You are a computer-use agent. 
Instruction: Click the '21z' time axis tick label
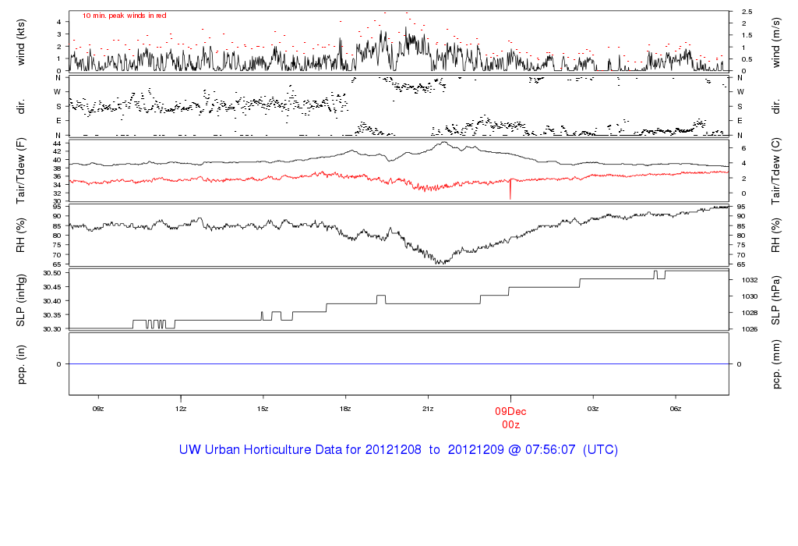coord(428,409)
